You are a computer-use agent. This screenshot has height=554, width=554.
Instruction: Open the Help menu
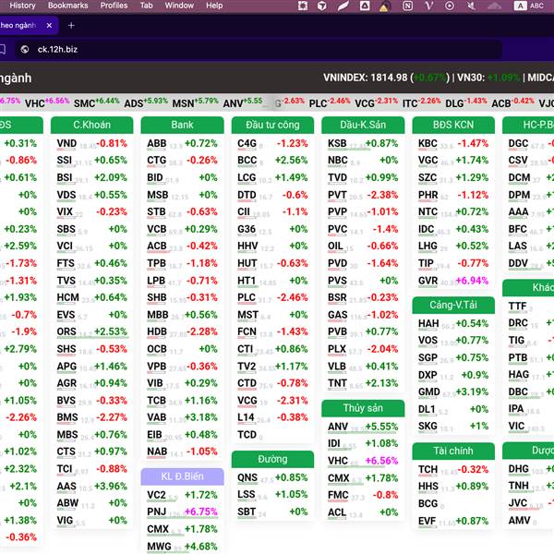point(214,6)
